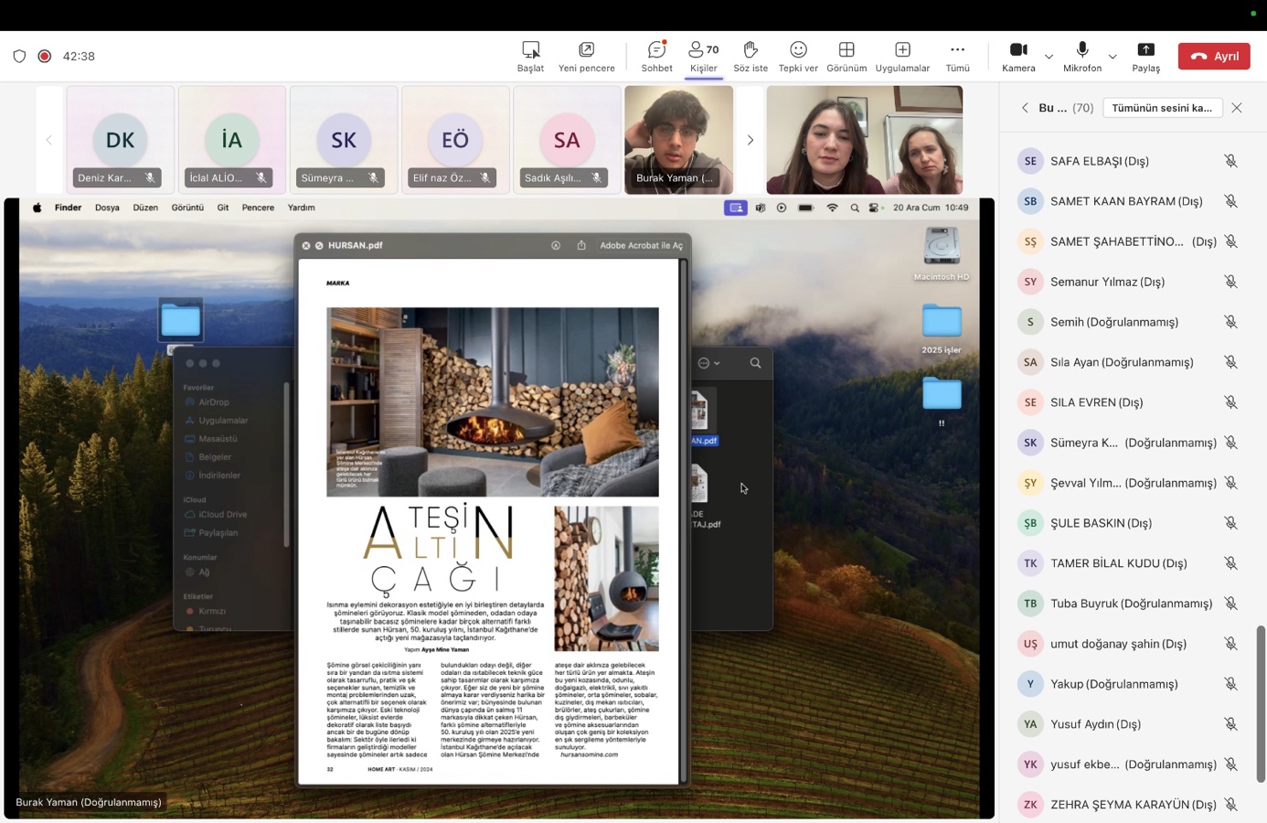Open the Mikrofon options dropdown arrow

1113,57
